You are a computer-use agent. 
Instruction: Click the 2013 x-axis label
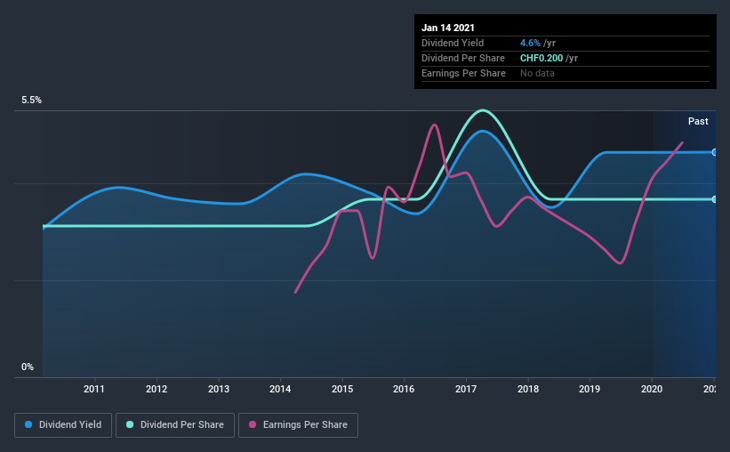tap(219, 389)
